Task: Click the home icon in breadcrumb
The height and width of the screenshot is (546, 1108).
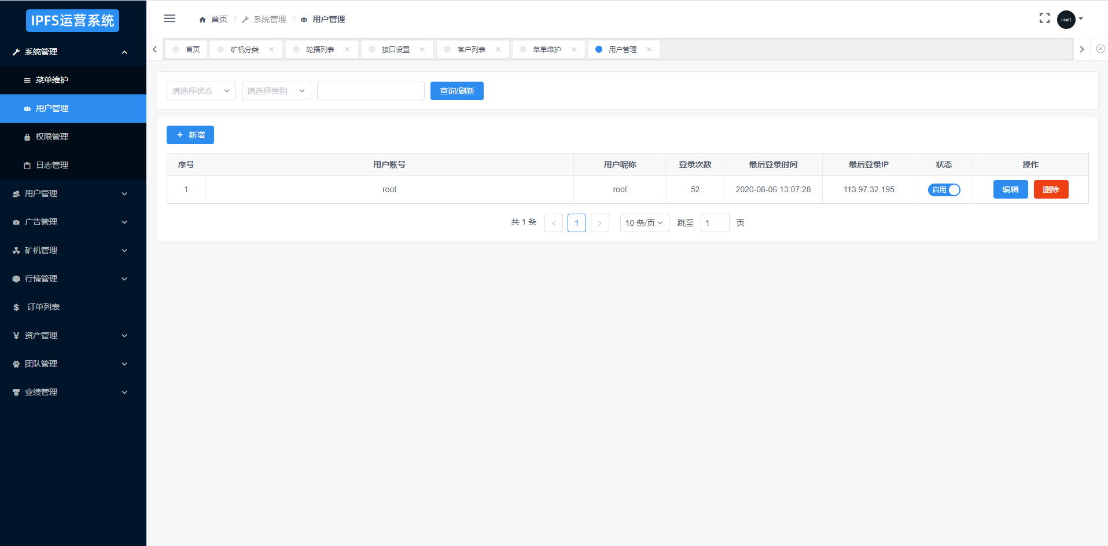Action: pyautogui.click(x=203, y=20)
